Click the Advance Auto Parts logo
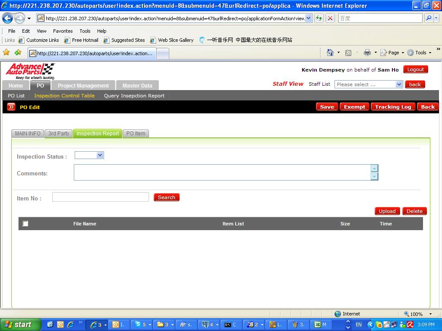442x331 pixels. (x=30, y=71)
